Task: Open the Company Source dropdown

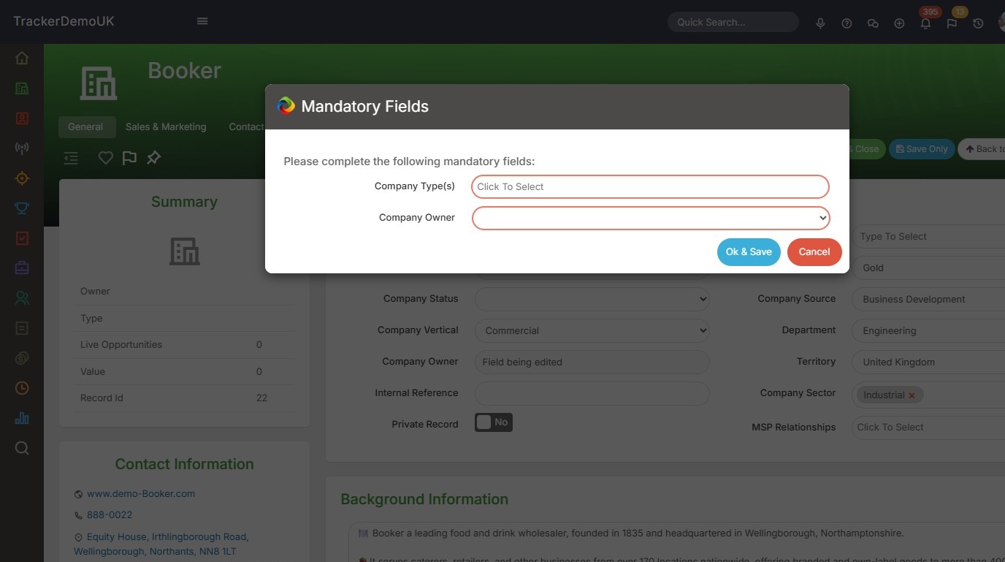Action: click(x=928, y=299)
